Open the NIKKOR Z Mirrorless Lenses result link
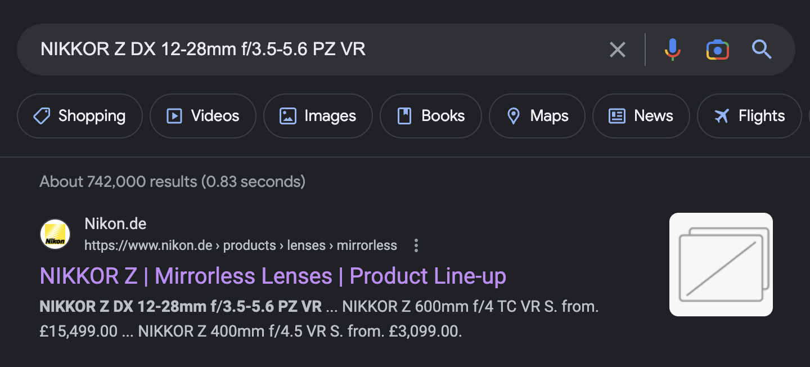The width and height of the screenshot is (810, 367). tap(273, 276)
